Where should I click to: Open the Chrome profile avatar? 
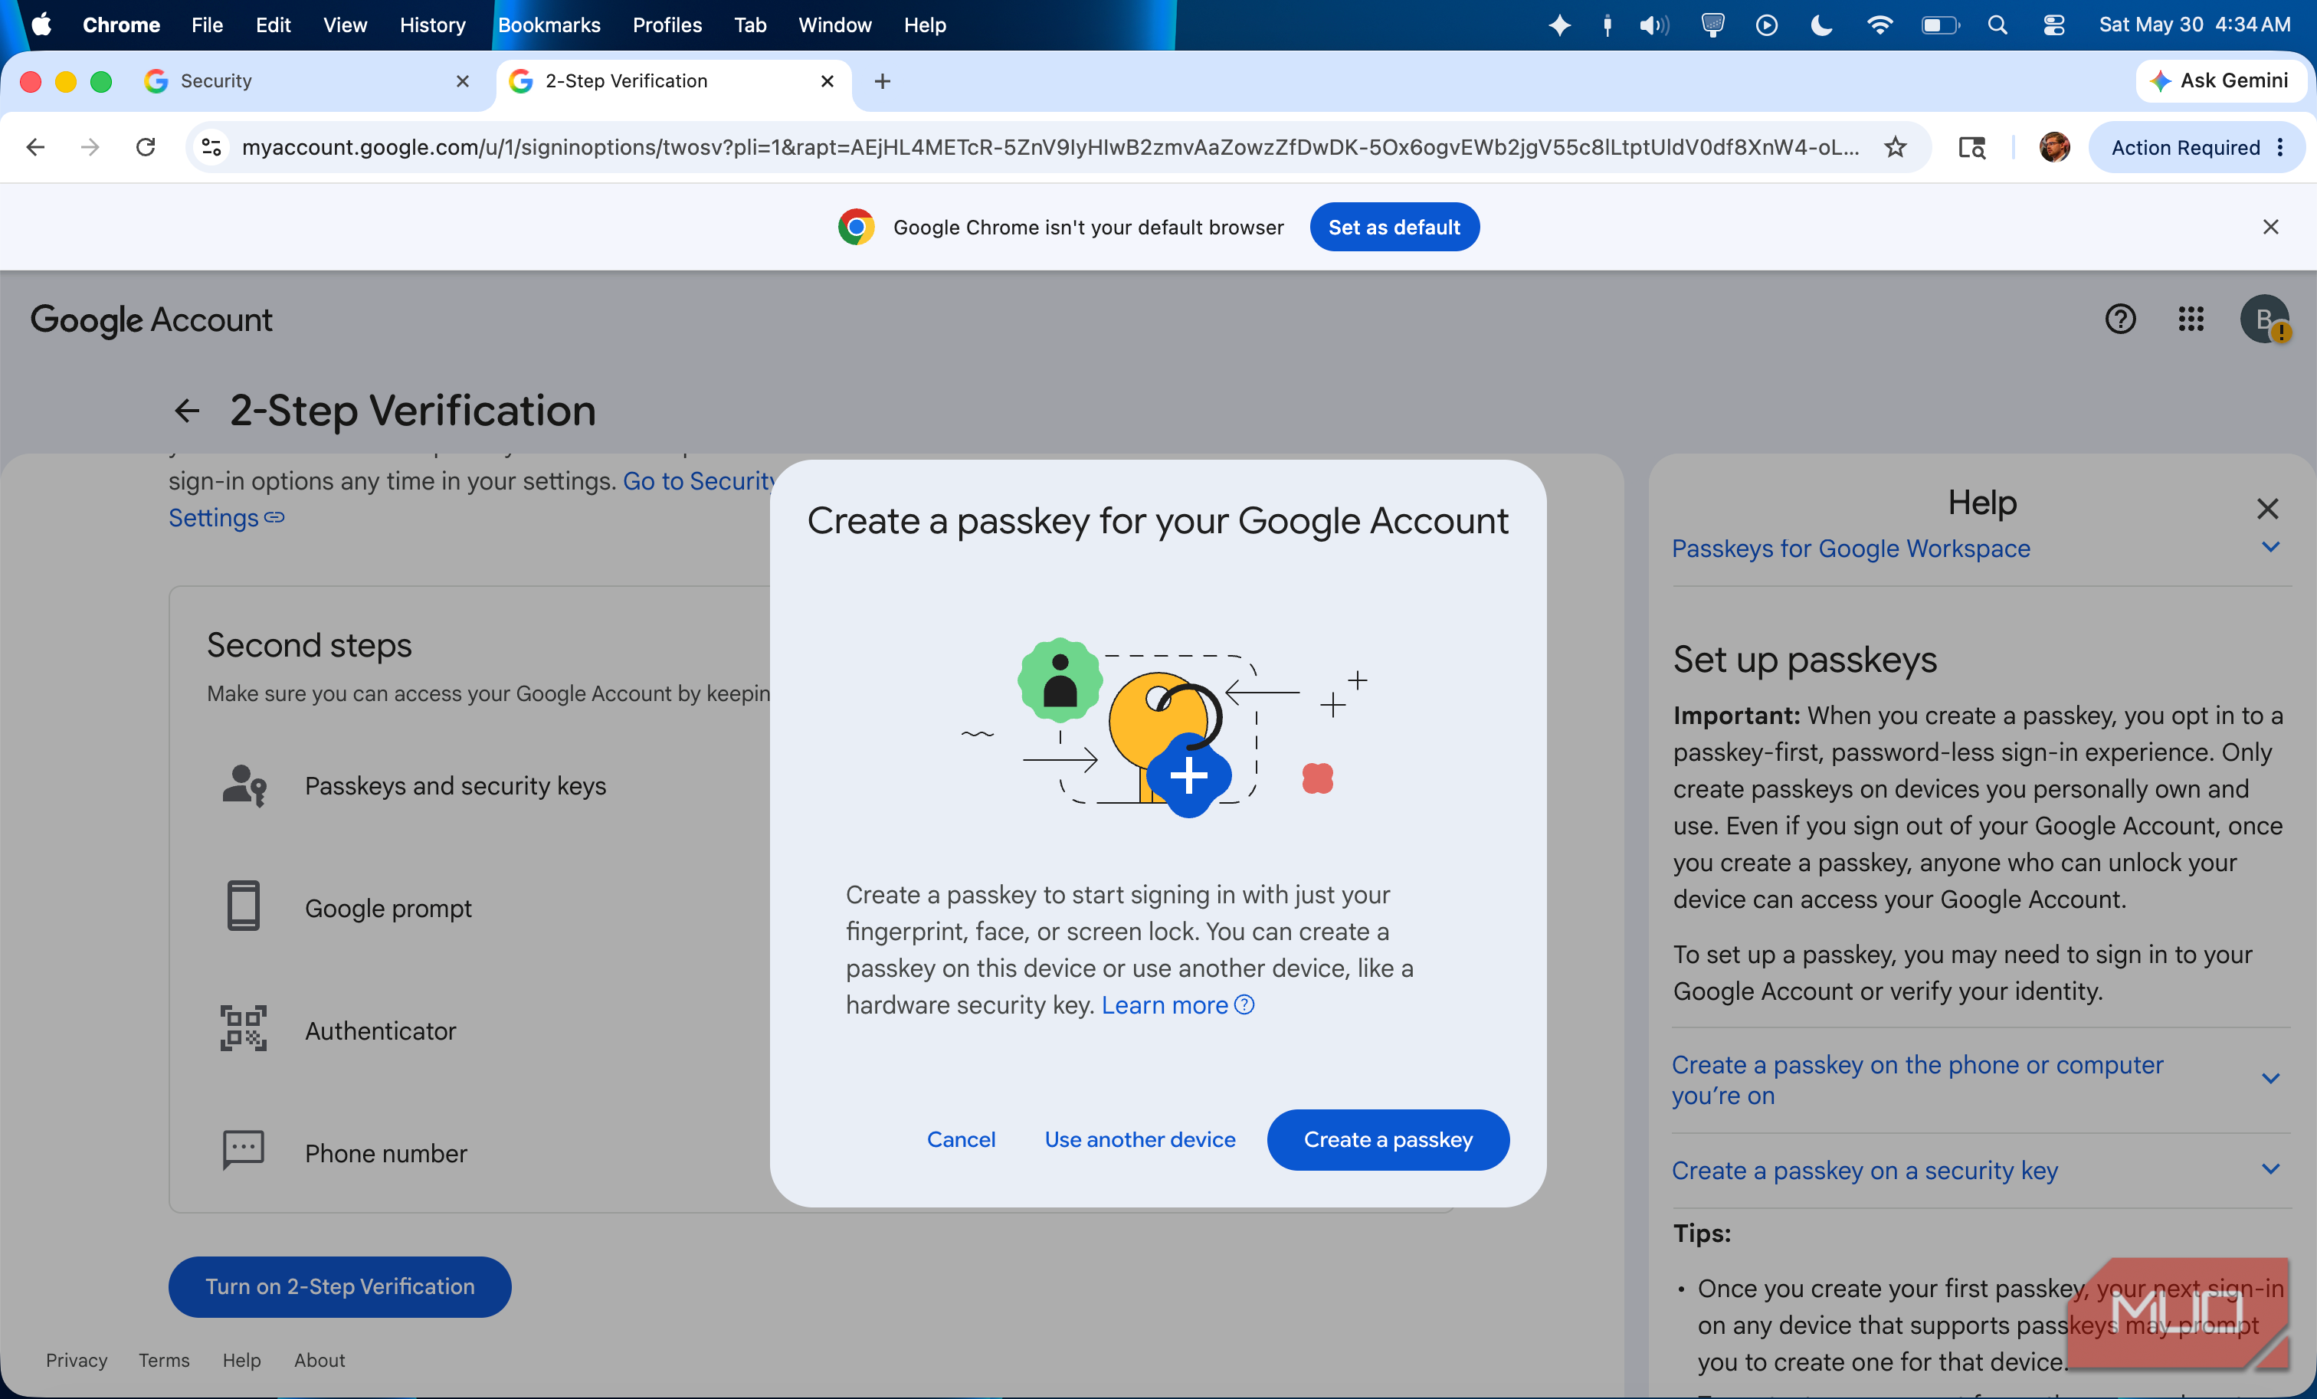pyautogui.click(x=2053, y=146)
